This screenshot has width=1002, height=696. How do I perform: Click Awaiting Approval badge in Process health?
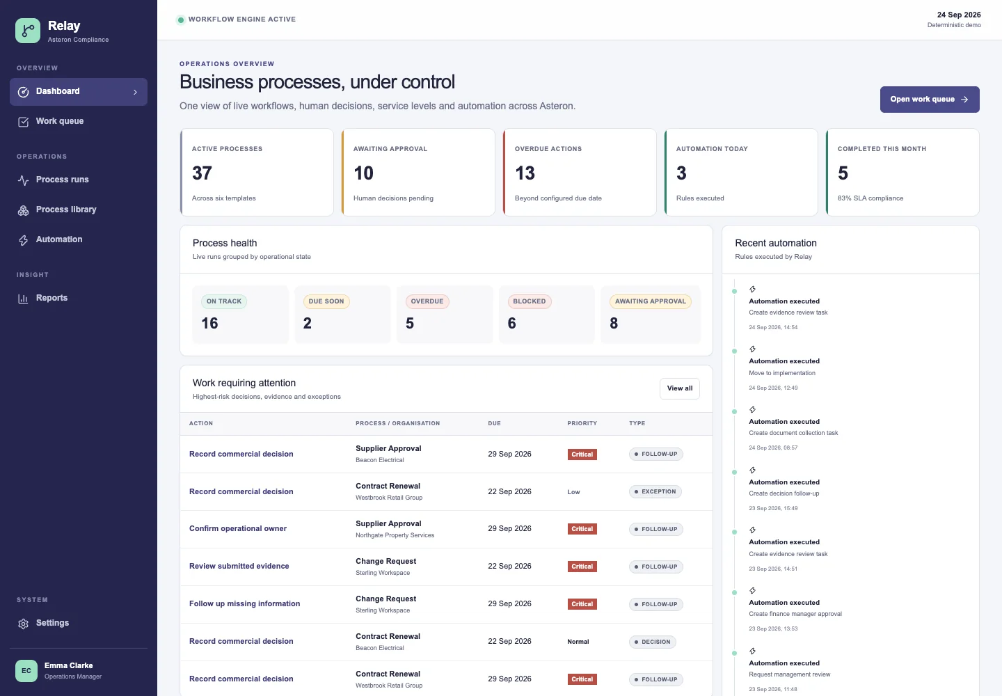point(651,301)
